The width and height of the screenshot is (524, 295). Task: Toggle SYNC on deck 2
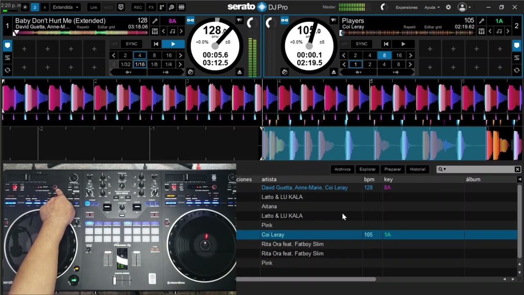coord(361,44)
